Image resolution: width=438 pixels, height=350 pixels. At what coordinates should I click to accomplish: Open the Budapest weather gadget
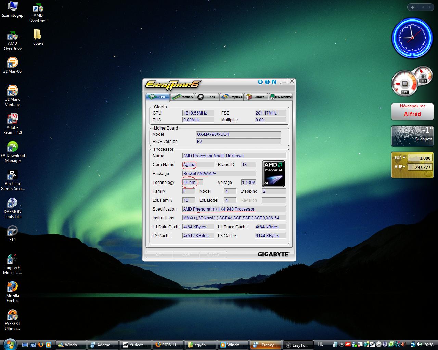[412, 136]
